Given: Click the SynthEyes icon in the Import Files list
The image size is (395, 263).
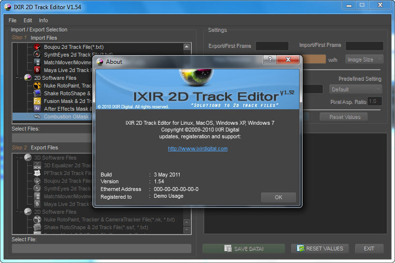Looking at the screenshot, I should coord(37,55).
